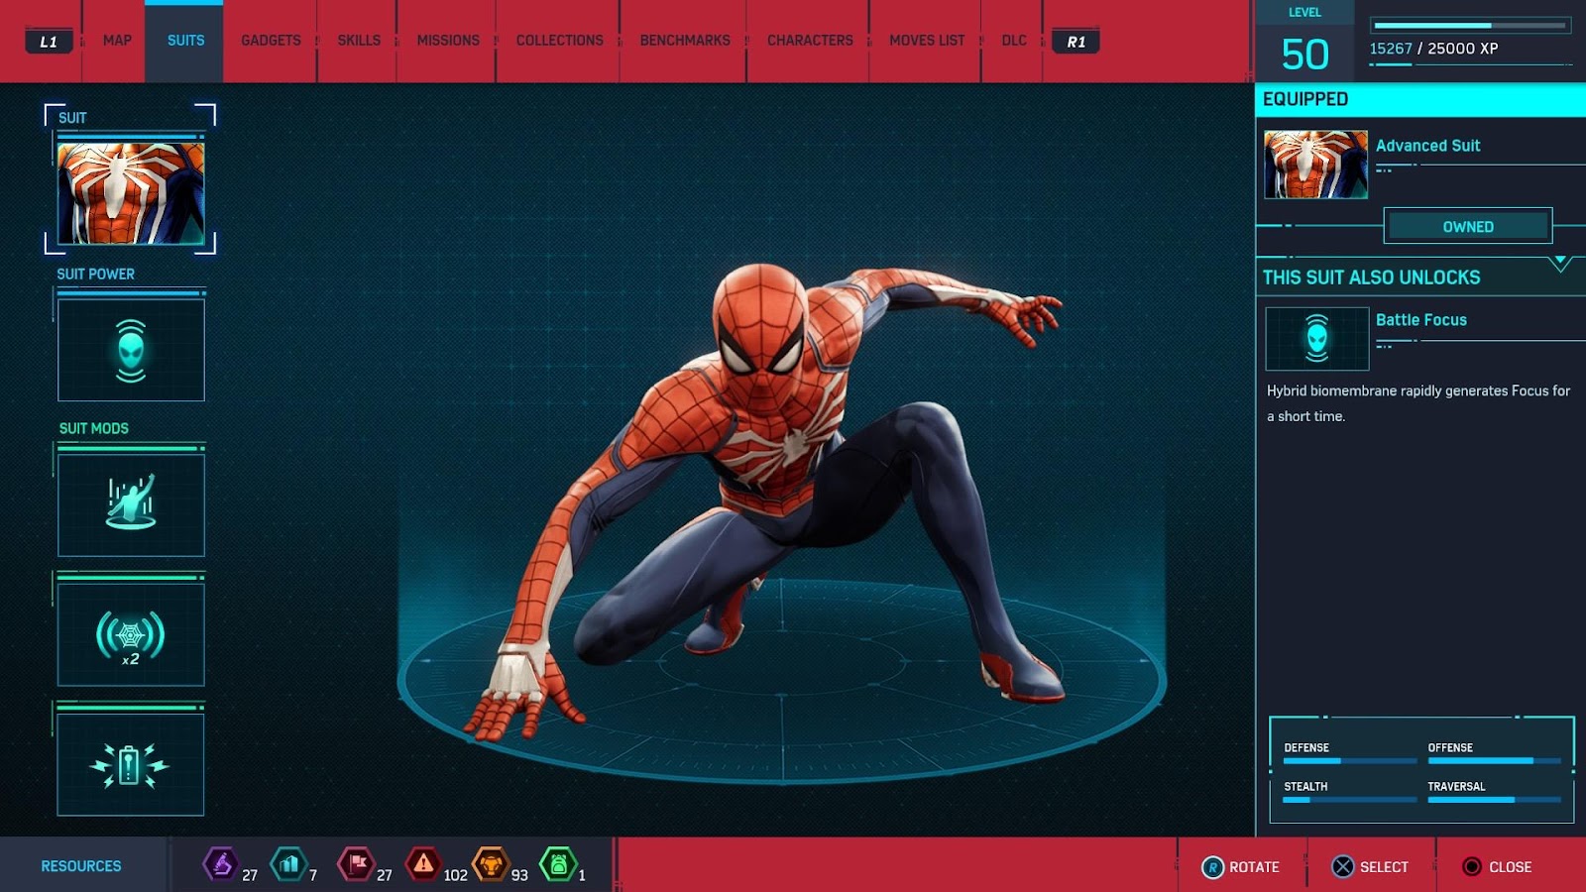Click the 15267 / 25000 XP text
This screenshot has height=892, width=1586.
pos(1433,49)
